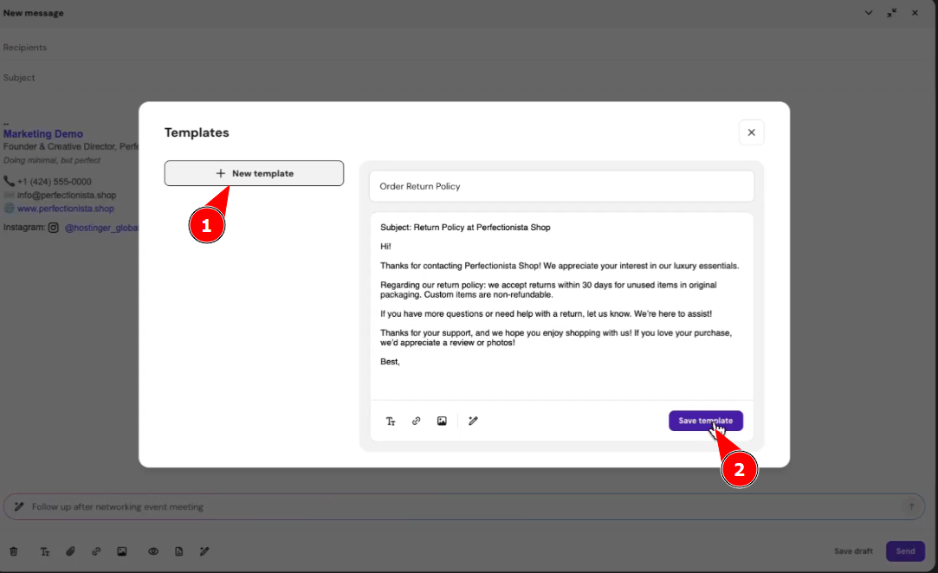Image resolution: width=938 pixels, height=573 pixels.
Task: Insert image in template editor
Action: (442, 421)
